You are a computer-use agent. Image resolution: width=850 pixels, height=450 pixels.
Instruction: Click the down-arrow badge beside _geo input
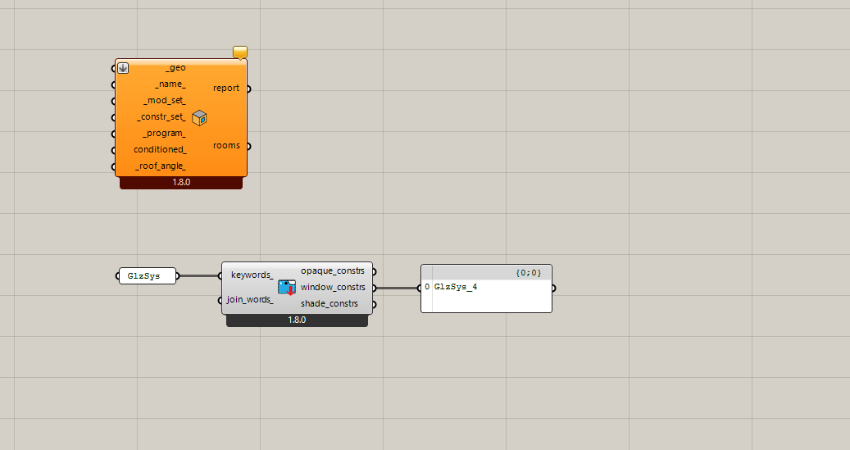pos(123,68)
